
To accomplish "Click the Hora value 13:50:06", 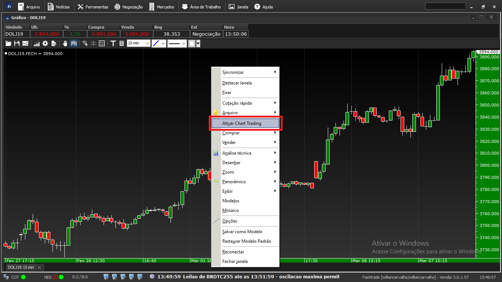I will click(x=236, y=34).
